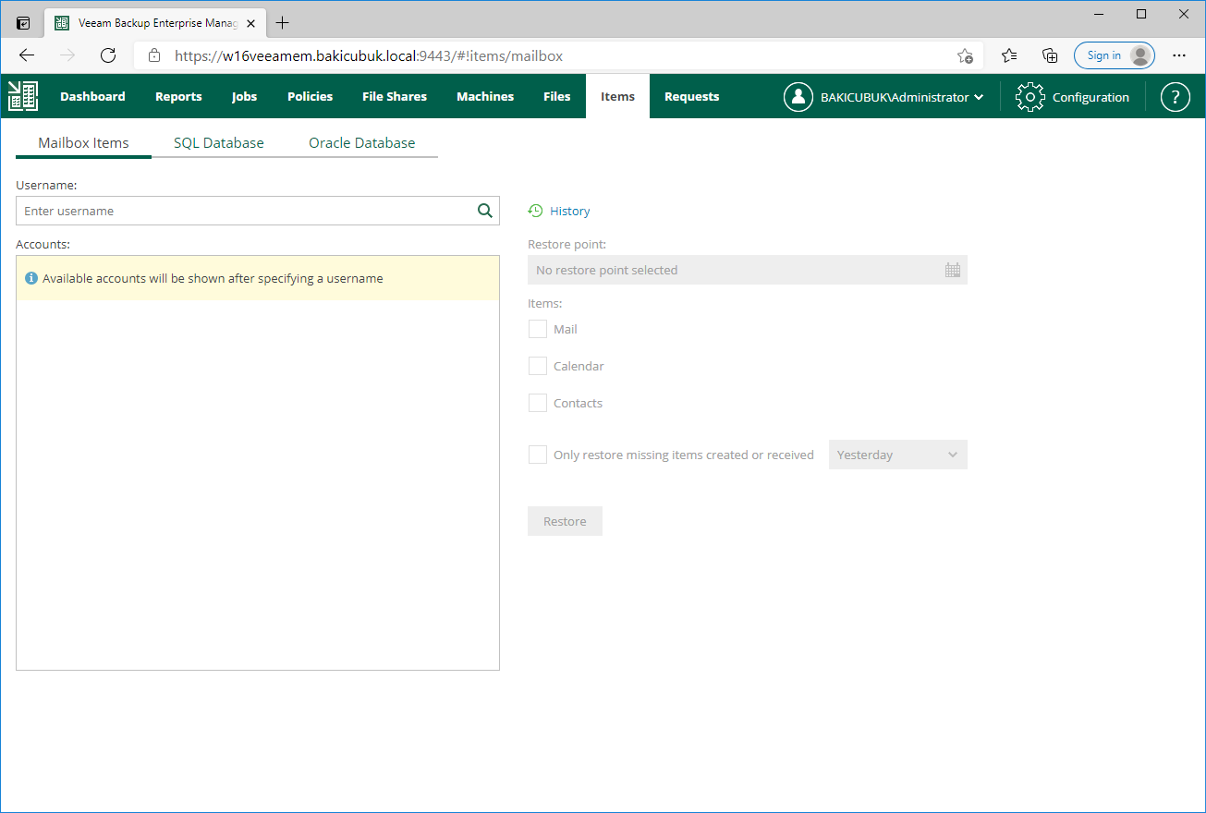Image resolution: width=1206 pixels, height=813 pixels.
Task: Open the restore point calendar icon
Action: tap(953, 270)
